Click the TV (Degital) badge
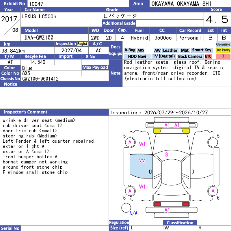 click(x=164, y=56)
